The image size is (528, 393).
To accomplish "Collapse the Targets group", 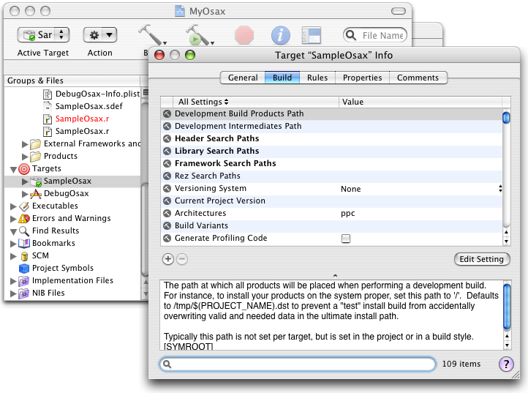I will click(13, 170).
